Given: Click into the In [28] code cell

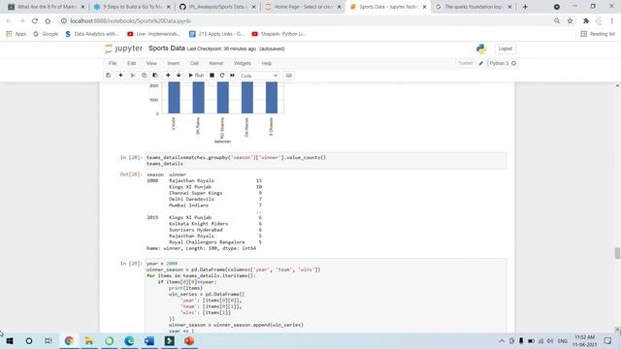Looking at the screenshot, I should click(x=326, y=160).
